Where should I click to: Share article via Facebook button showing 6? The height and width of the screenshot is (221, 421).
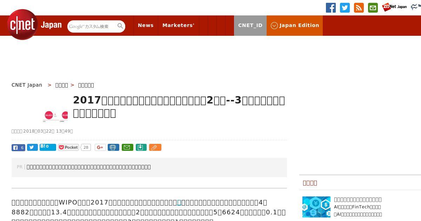coord(18,147)
